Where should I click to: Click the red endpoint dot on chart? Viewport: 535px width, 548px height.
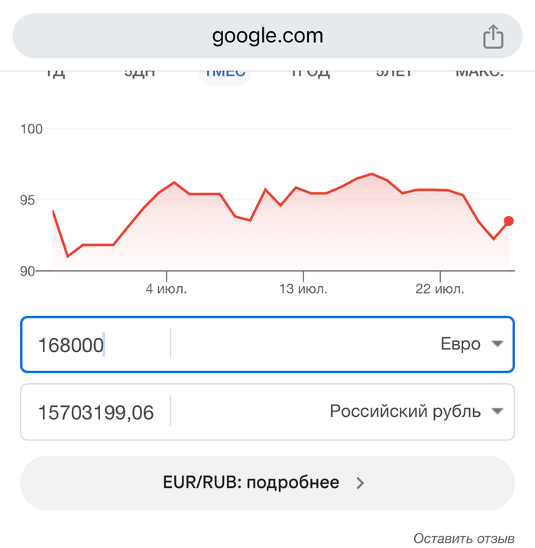[x=508, y=221]
